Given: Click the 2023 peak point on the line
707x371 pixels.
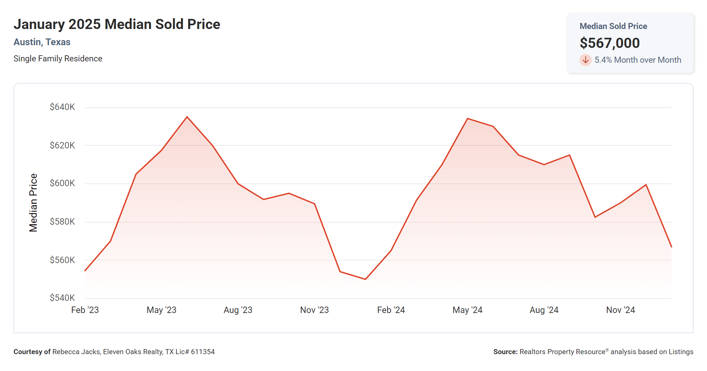Looking at the screenshot, I should (187, 117).
